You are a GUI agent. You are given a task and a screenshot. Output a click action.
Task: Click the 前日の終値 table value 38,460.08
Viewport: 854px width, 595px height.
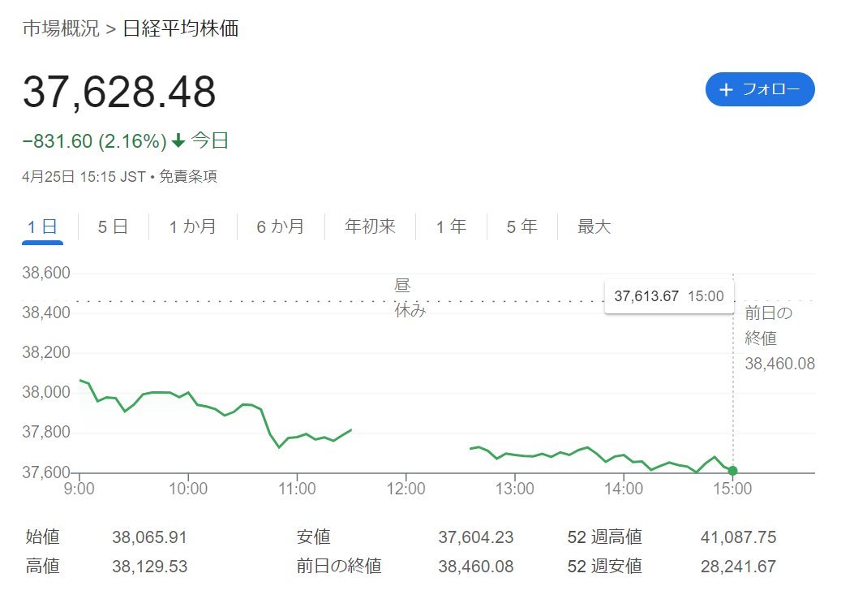coord(476,567)
